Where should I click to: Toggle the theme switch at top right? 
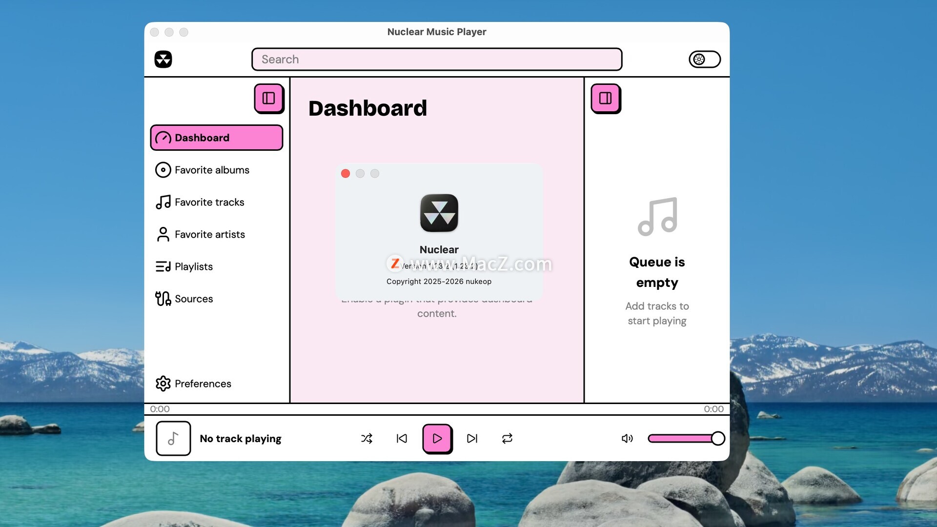[x=704, y=60]
